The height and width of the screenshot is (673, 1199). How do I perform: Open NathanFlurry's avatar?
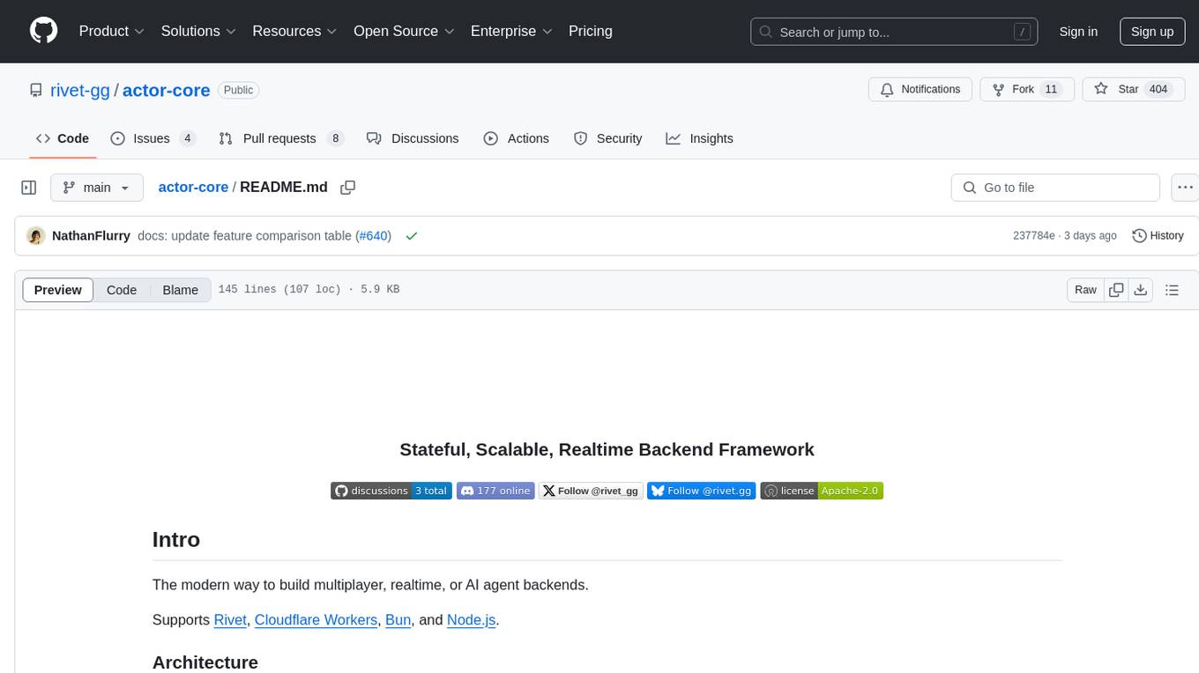pos(36,236)
